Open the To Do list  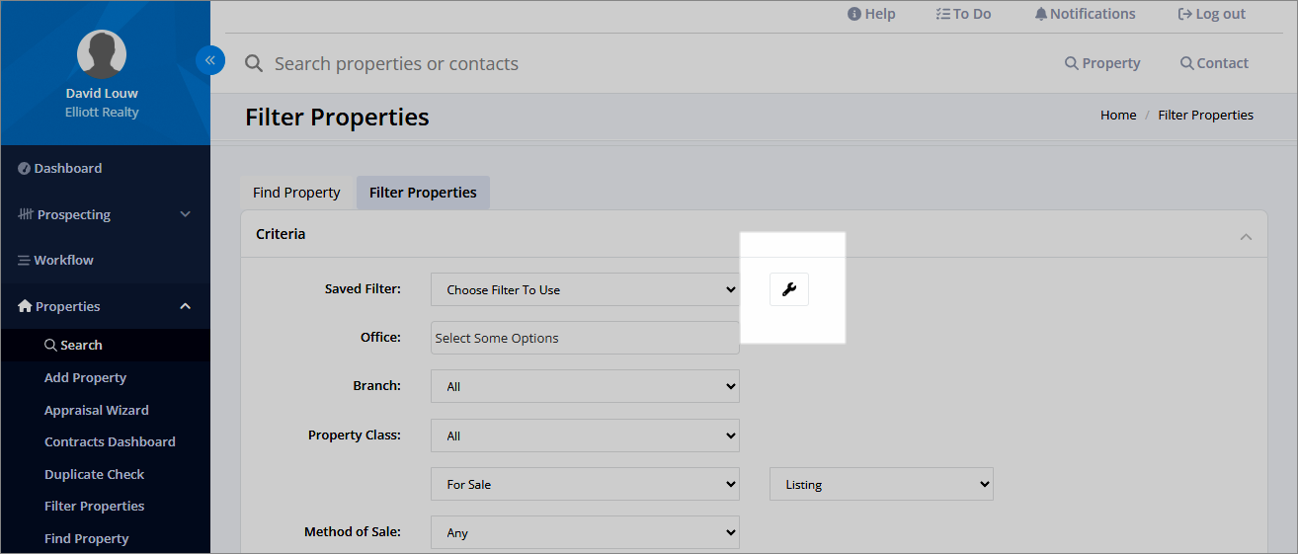pos(963,14)
